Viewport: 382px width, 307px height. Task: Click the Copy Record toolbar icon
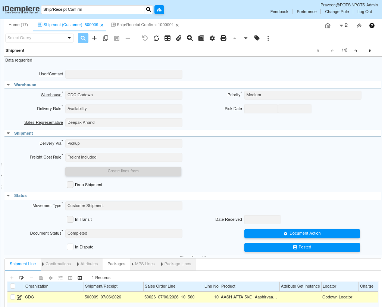coord(106,38)
